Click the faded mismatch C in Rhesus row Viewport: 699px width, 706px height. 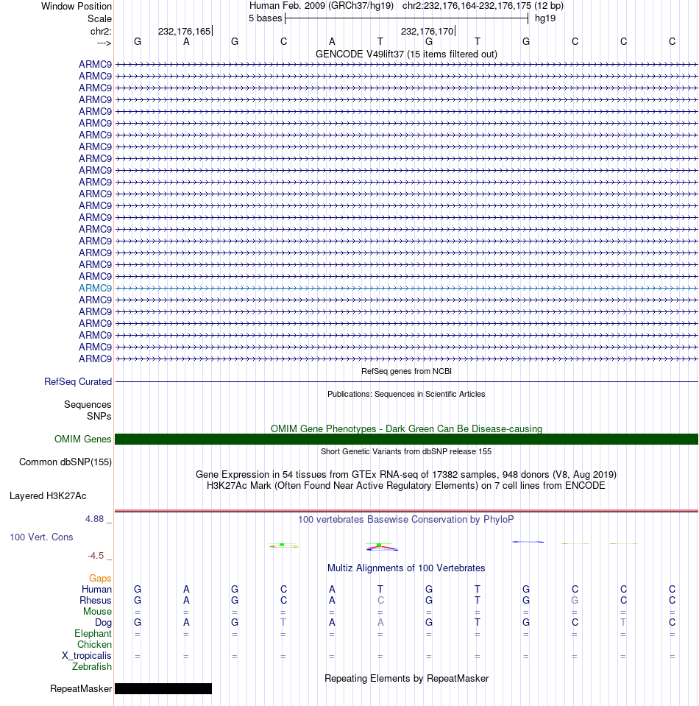tap(380, 601)
